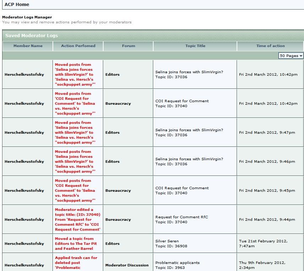Select the Forum column header
Viewport: 304px width, 271px height.
point(128,46)
